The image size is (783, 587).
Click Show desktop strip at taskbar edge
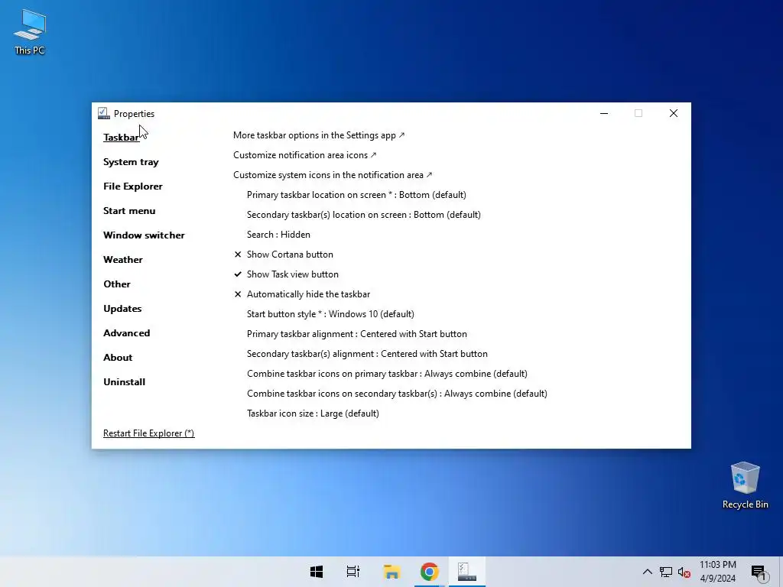[781, 572]
